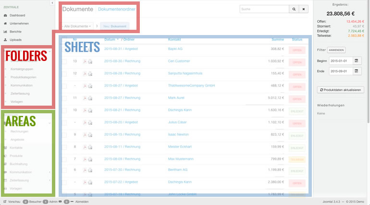
Task: Click the Suche search input field
Action: 264,9
